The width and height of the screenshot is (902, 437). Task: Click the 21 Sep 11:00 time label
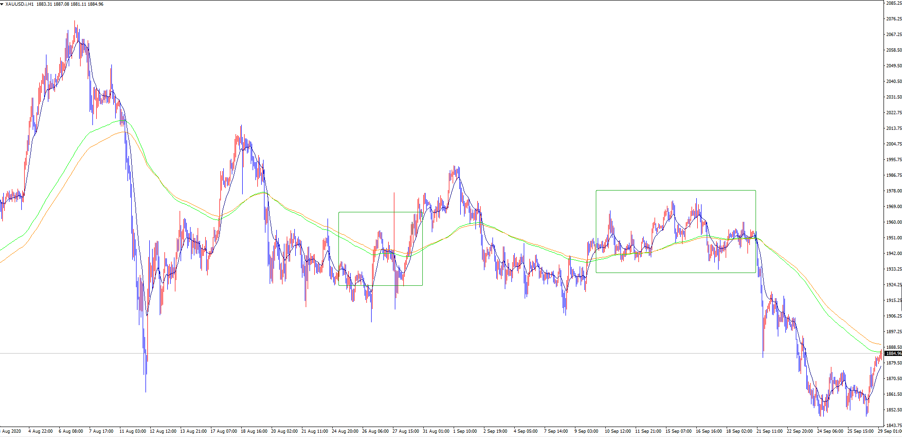[768, 431]
